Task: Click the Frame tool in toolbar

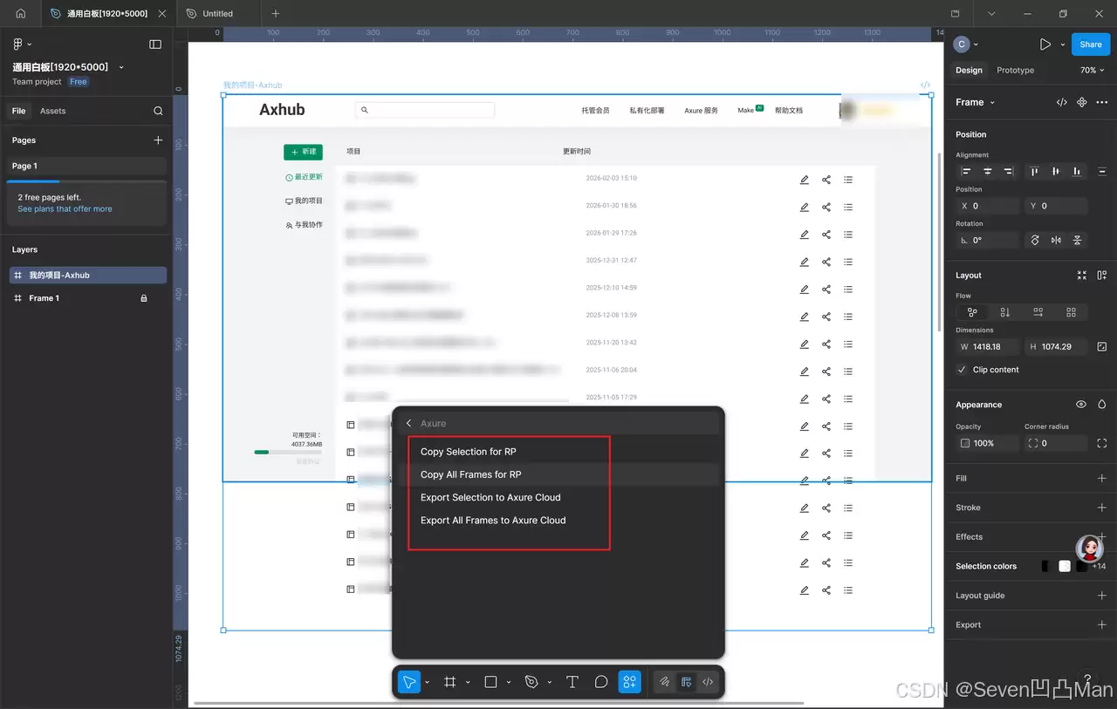Action: tap(450, 682)
